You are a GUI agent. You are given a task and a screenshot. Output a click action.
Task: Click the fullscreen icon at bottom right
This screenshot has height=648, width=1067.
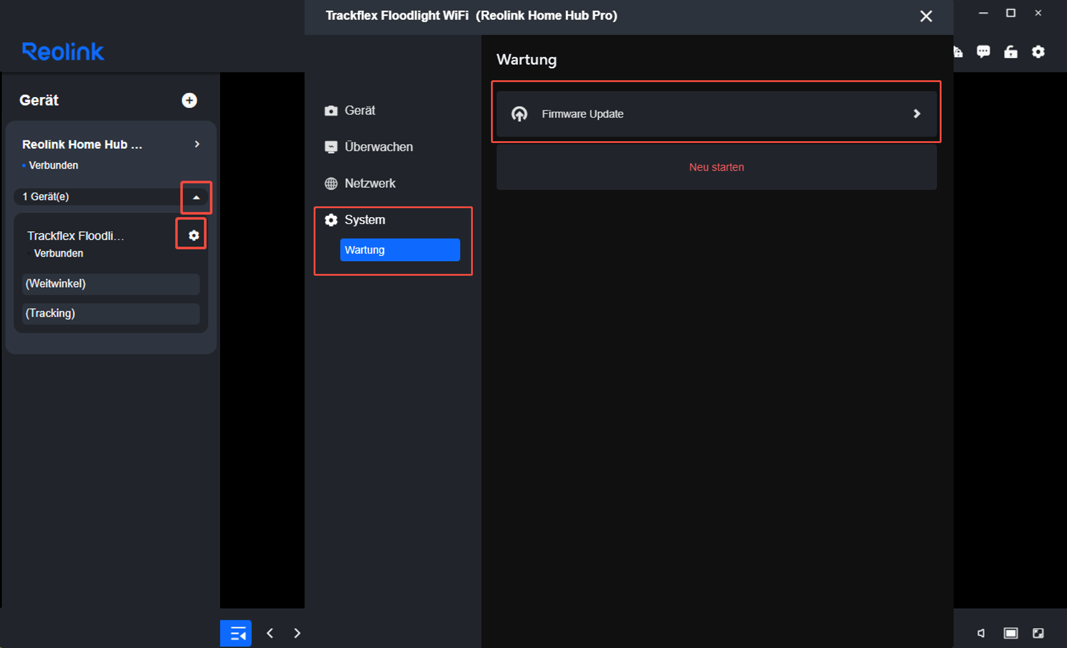(1038, 633)
